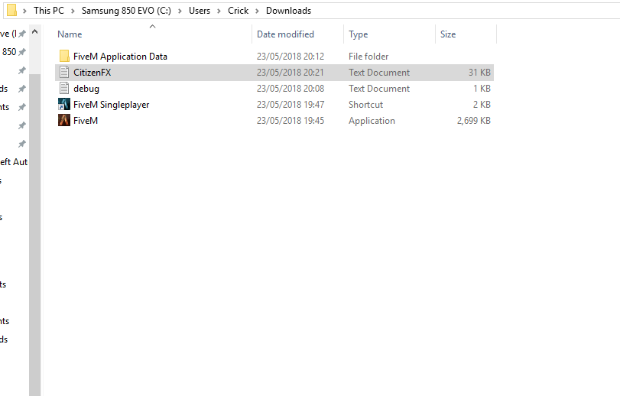This screenshot has height=396, width=620.
Task: Click the Application type cell
Action: [x=372, y=121]
